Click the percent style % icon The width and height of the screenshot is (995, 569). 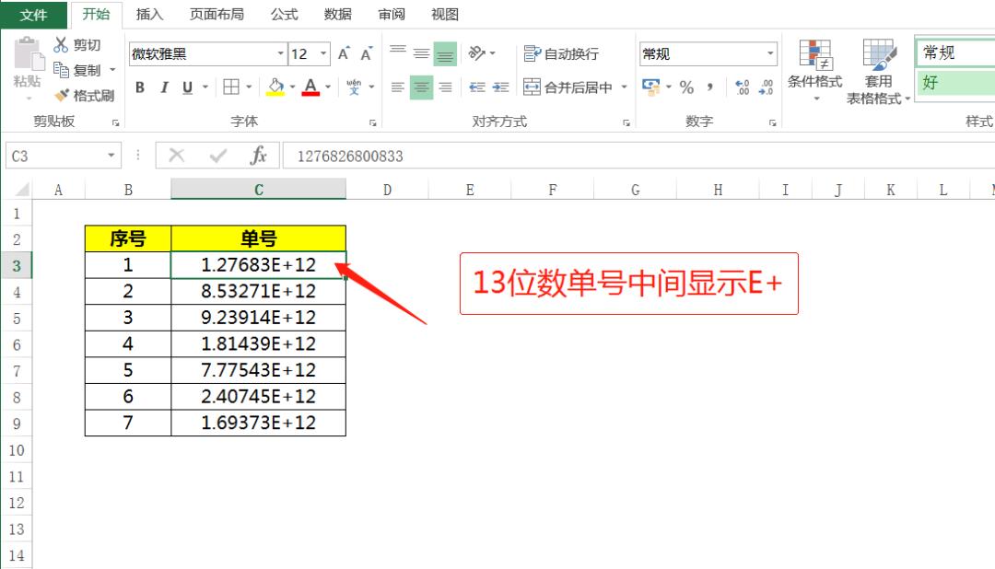tap(685, 86)
